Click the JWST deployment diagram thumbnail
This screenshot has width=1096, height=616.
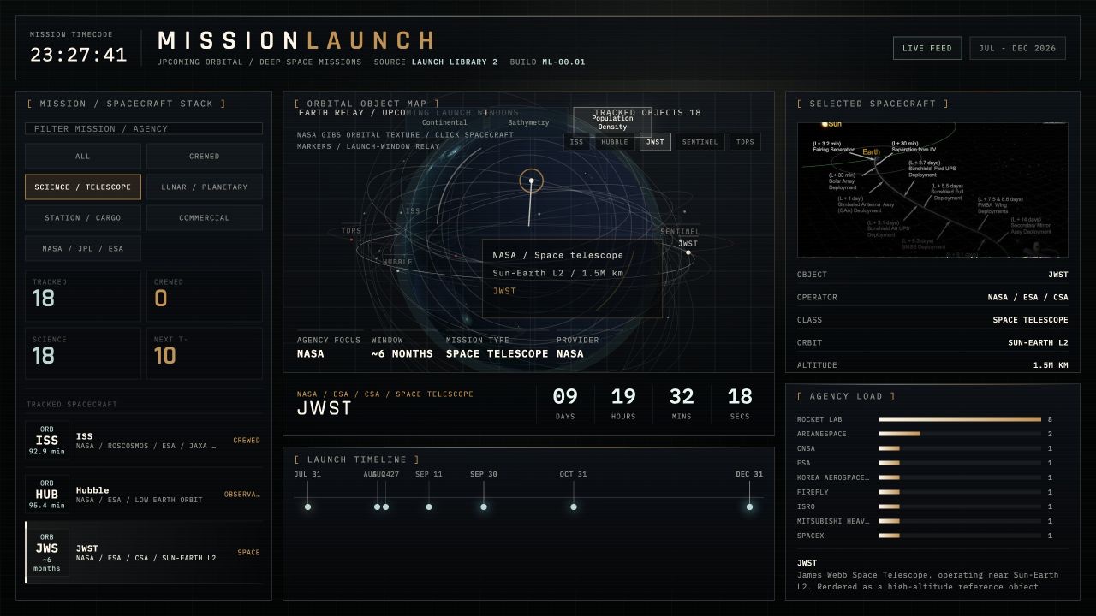pos(932,190)
